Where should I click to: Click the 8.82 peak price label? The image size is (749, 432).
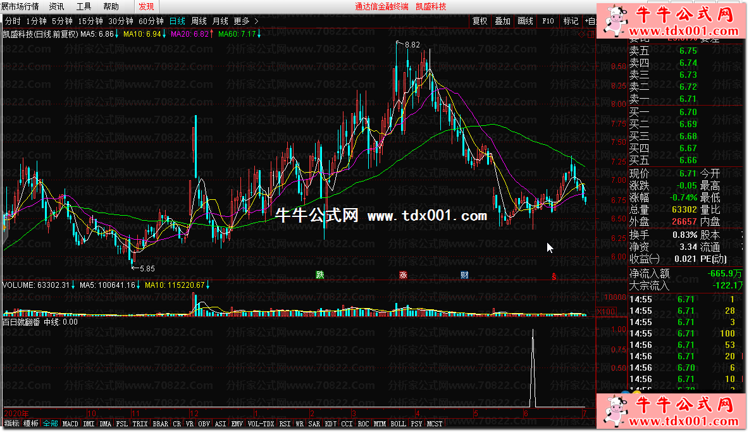412,44
